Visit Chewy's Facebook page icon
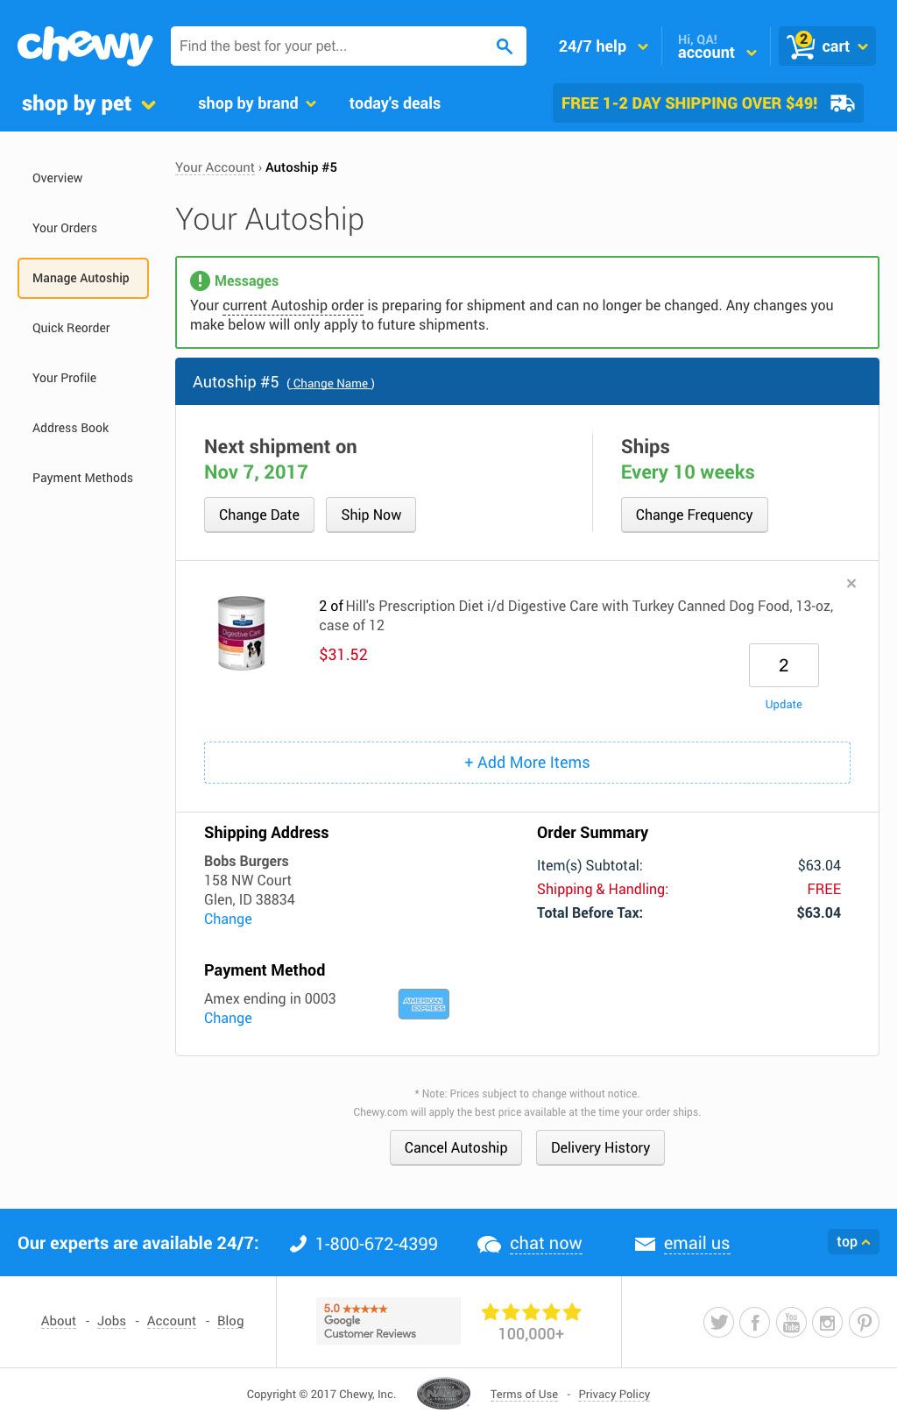This screenshot has height=1420, width=897. click(x=755, y=1322)
